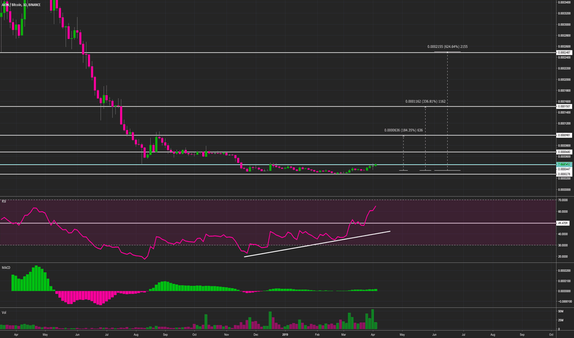Click the 0.0002487 price line label
Viewport: 574px width, 338px height.
pos(564,53)
